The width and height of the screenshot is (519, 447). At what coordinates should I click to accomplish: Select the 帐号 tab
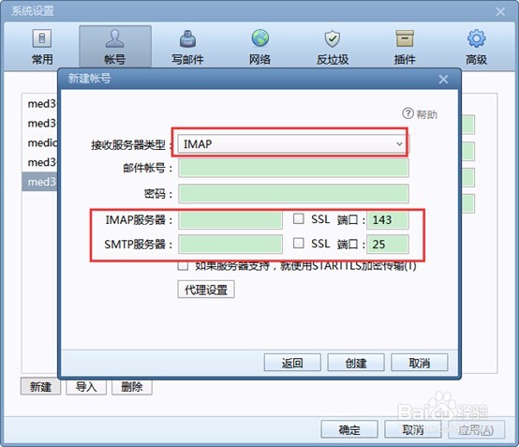(x=115, y=47)
